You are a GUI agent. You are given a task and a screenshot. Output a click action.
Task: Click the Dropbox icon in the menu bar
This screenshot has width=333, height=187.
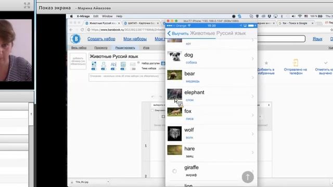[x=270, y=16]
